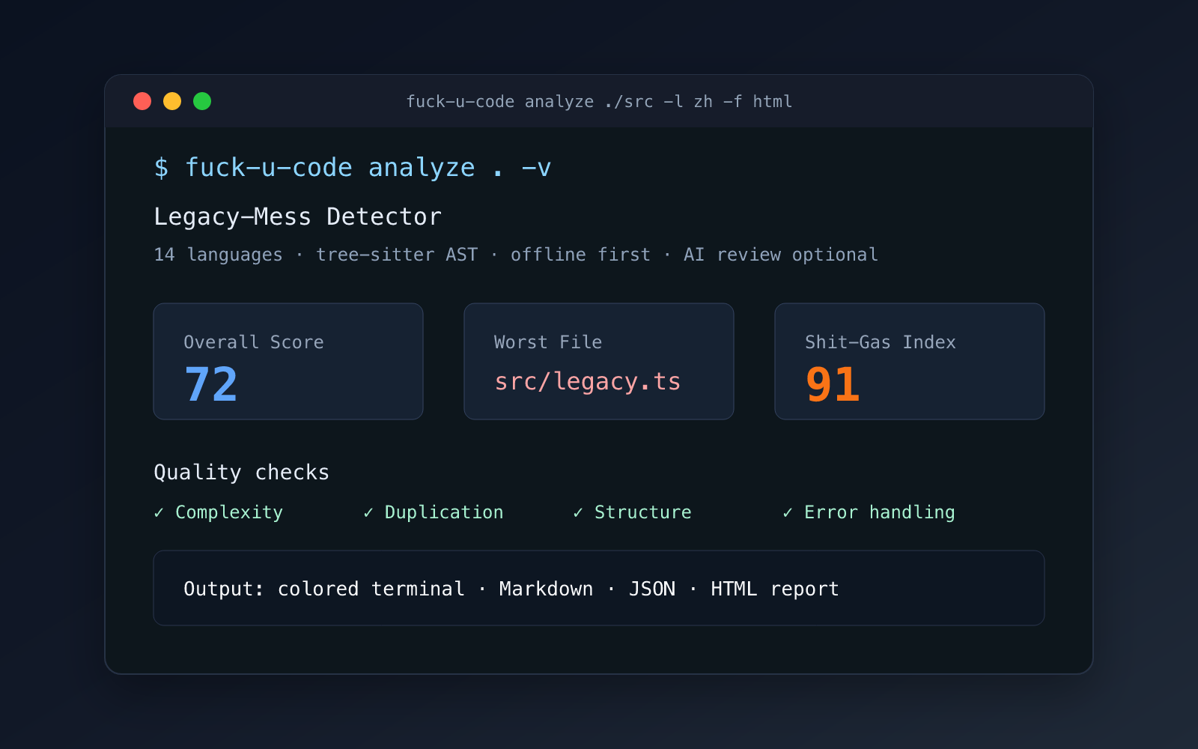1198x749 pixels.
Task: Click the checkmark beside Complexity
Action: tap(159, 512)
